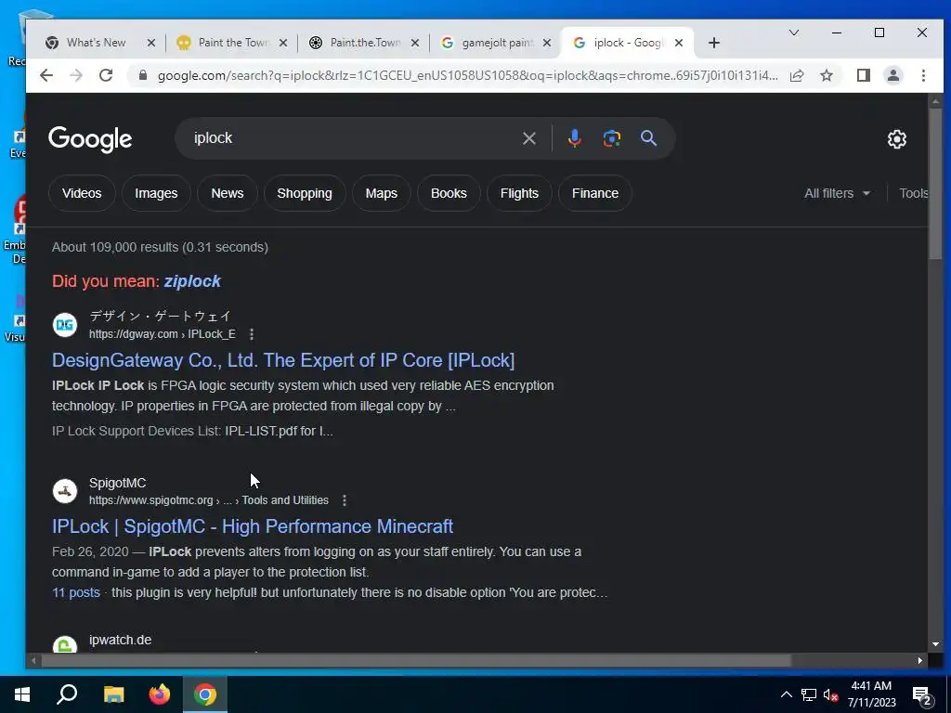Open Chrome three-dot menu
The image size is (951, 713).
coord(923,76)
